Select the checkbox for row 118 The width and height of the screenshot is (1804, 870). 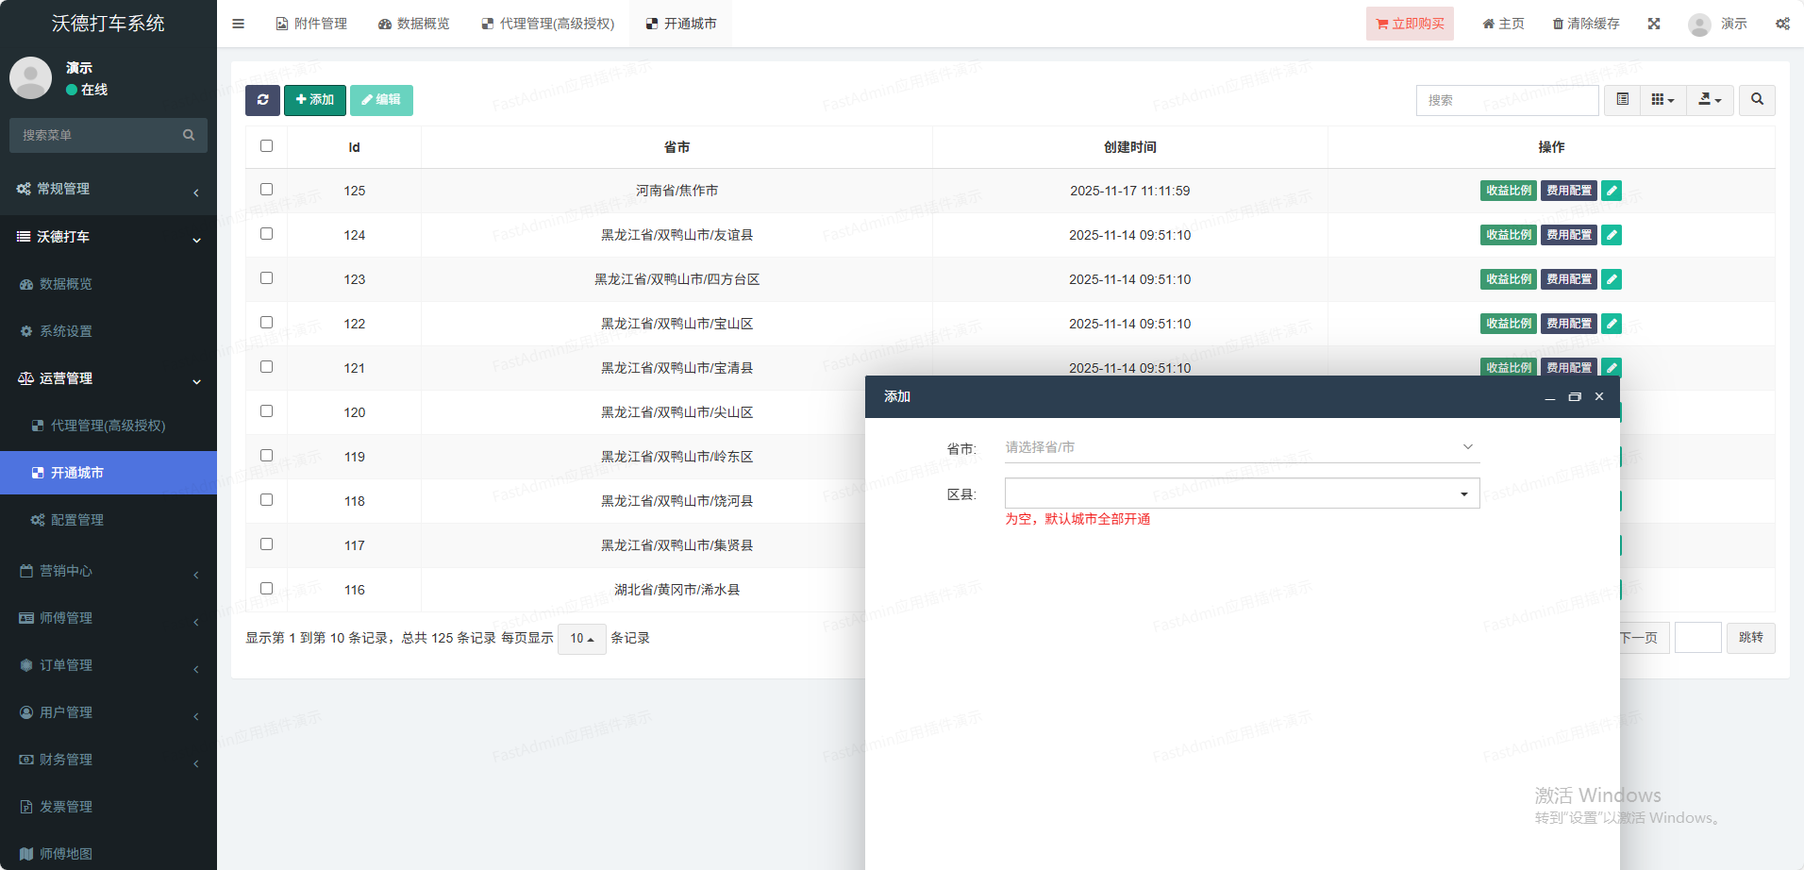266,500
